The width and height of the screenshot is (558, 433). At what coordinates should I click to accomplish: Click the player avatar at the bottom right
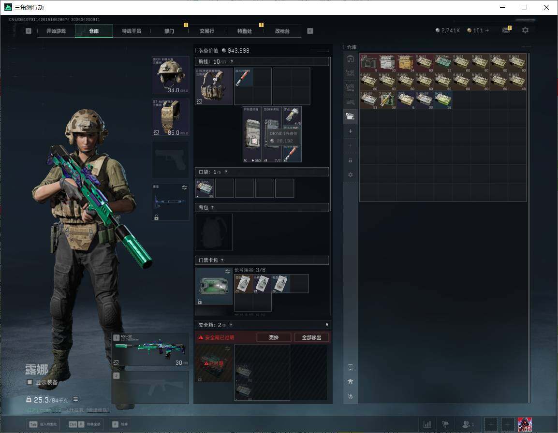coord(525,424)
